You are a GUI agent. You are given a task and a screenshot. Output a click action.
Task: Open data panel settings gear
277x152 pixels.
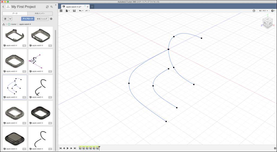(x=51, y=19)
